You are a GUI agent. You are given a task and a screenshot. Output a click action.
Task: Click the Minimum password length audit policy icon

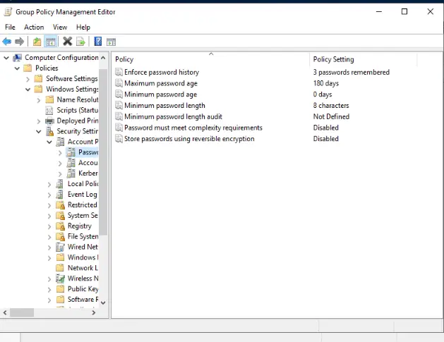click(119, 116)
